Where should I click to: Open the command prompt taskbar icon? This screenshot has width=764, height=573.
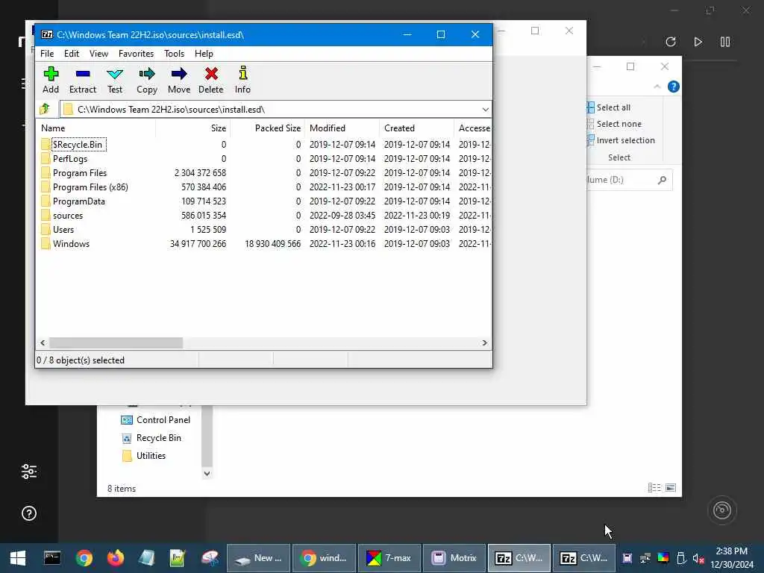(x=51, y=558)
